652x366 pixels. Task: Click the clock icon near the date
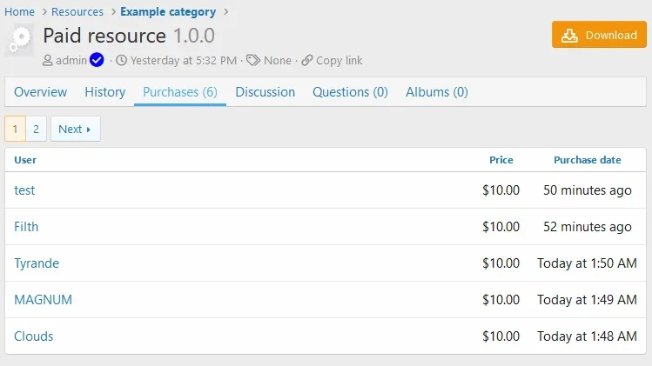coord(121,60)
